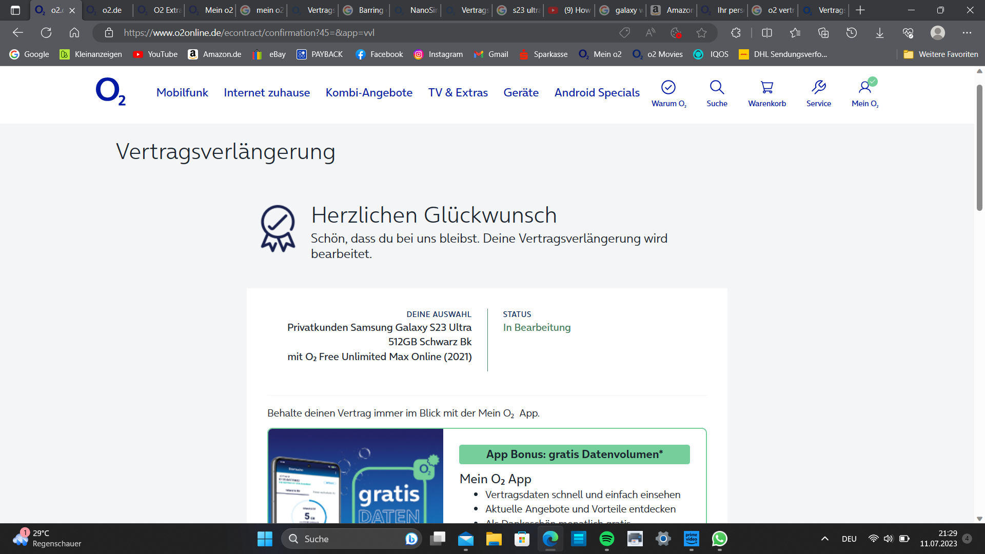Switch to the NanoSim tab
The height and width of the screenshot is (554, 985).
416,10
